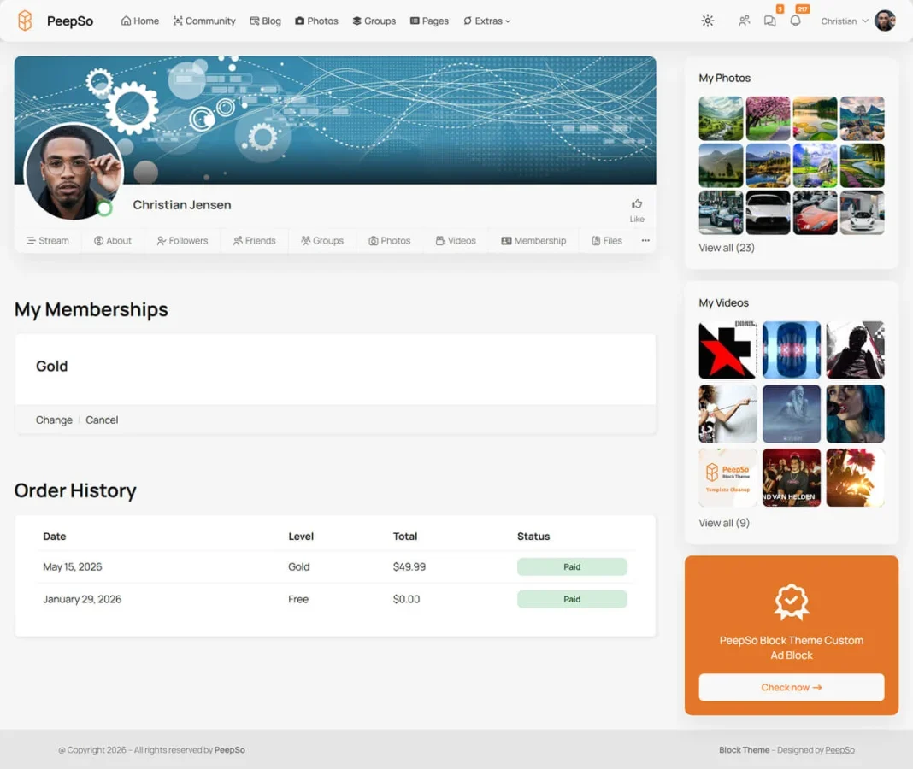Expand the Extras menu dropdown
The height and width of the screenshot is (769, 913).
tap(486, 21)
